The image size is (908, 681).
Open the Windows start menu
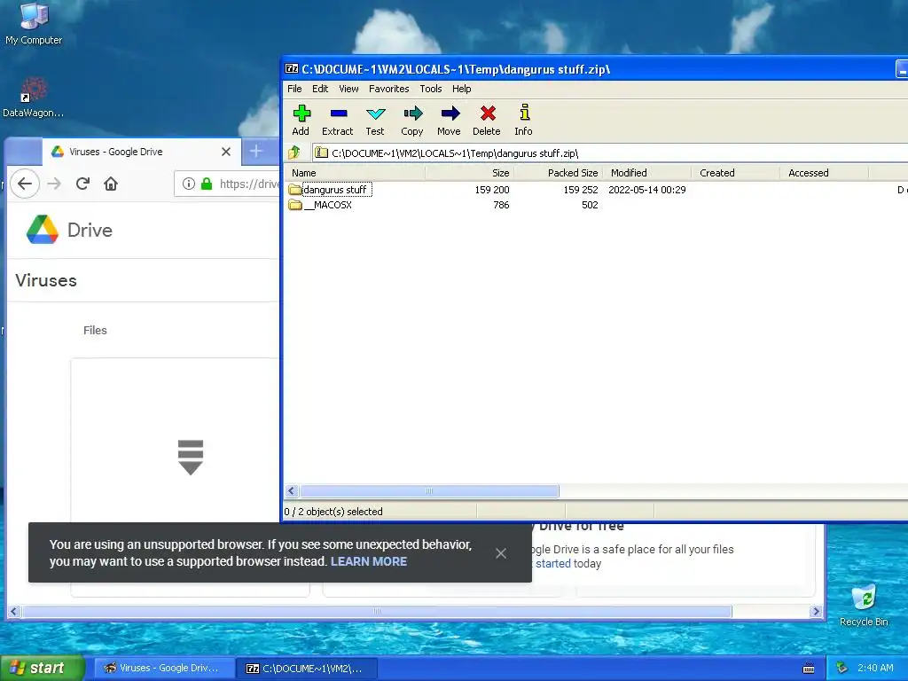[43, 668]
